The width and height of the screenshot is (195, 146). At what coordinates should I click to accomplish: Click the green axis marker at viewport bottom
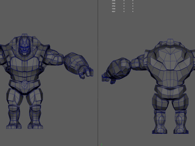coord(102,144)
